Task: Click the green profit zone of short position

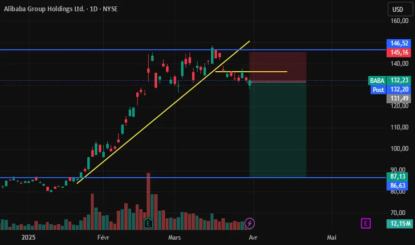Action: coord(278,130)
